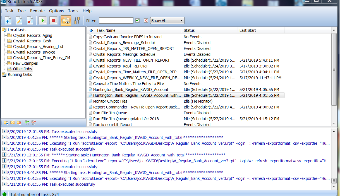Sort by the Last Start column header
Screen dimensions: 340x196
click(248, 30)
